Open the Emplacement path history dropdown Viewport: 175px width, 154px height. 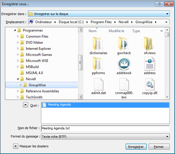(166, 22)
